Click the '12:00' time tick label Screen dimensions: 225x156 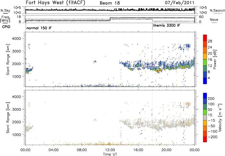pos(110,150)
